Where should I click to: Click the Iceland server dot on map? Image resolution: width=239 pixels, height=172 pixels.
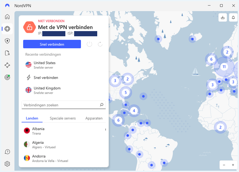tap(193, 39)
